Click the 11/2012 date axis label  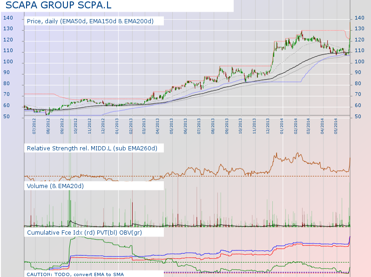(x=89, y=126)
